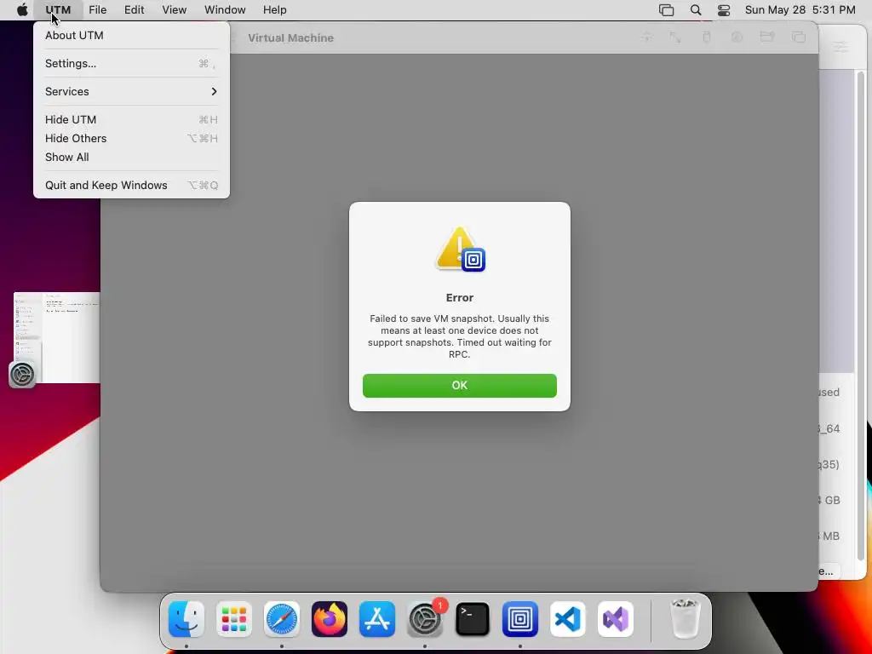Select Quit and Keep Windows
Screen dimensions: 872x654
click(x=131, y=185)
